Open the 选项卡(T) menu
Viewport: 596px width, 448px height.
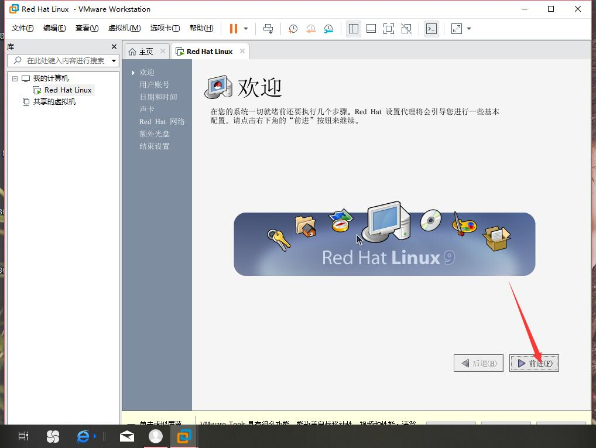(x=165, y=28)
